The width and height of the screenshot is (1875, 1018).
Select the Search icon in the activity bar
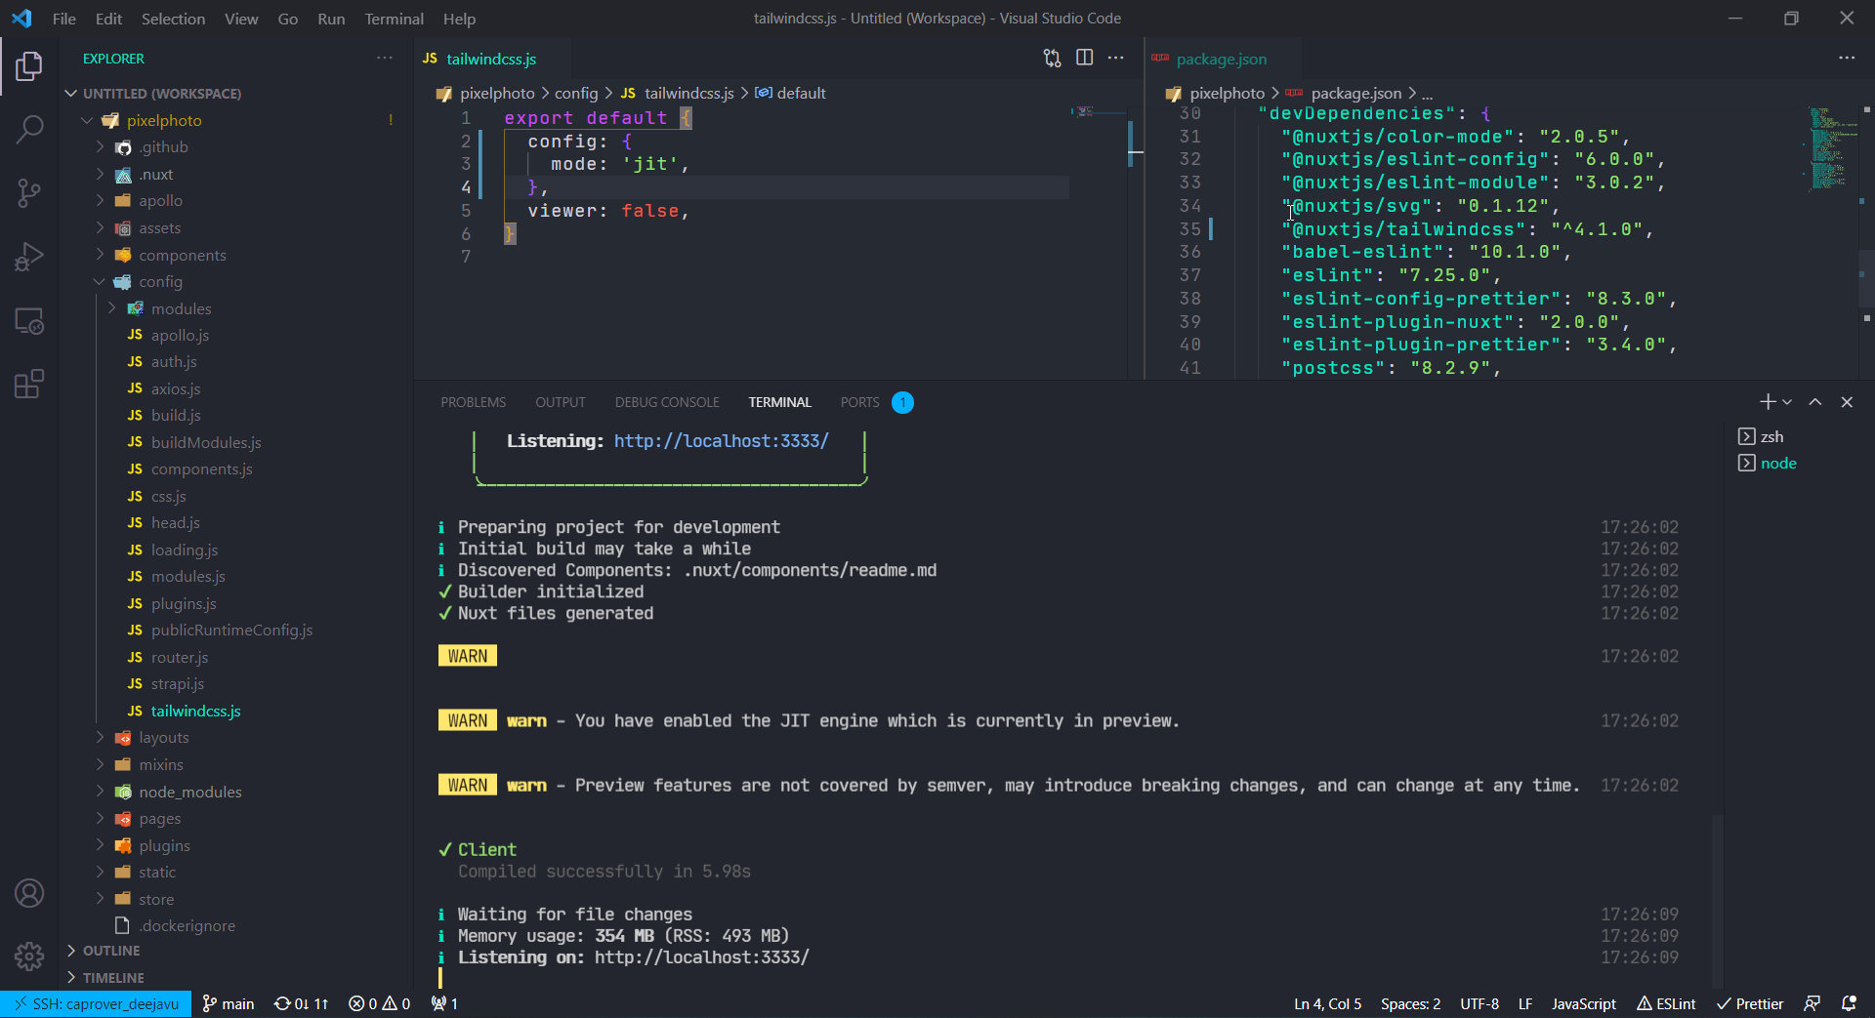coord(29,128)
